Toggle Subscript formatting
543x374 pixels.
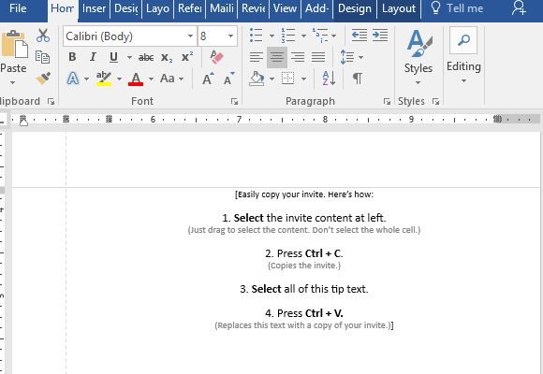click(x=167, y=57)
